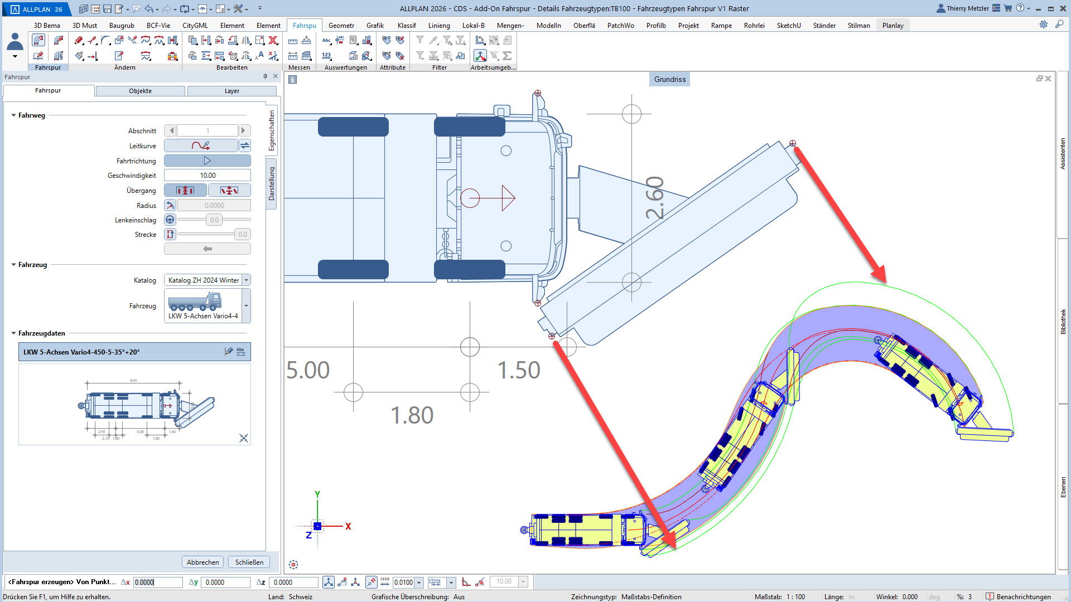Image resolution: width=1071 pixels, height=602 pixels.
Task: Select the angled-wheels Übergang option
Action: pyautogui.click(x=229, y=191)
